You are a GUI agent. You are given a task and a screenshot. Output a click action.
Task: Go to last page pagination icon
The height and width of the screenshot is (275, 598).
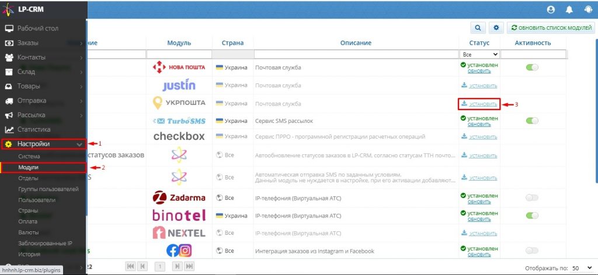click(190, 266)
